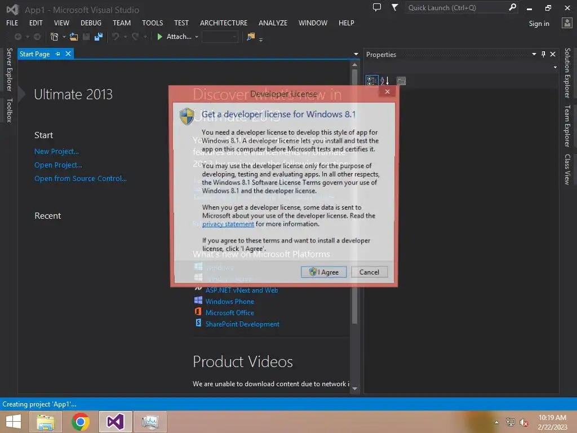
Task: Open the Solution Explorer side tab
Action: pyautogui.click(x=567, y=73)
